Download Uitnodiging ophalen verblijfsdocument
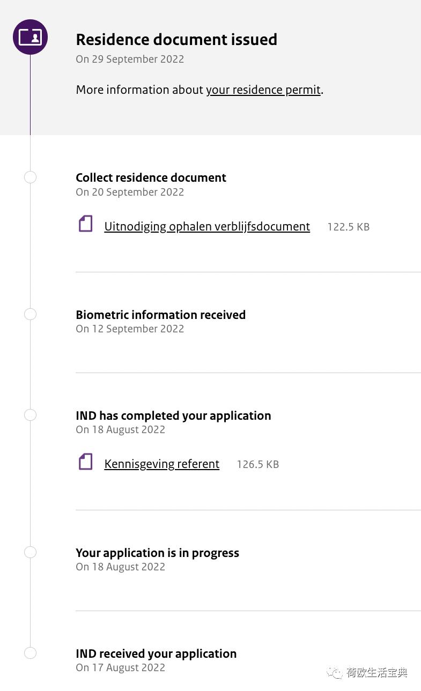 click(x=207, y=226)
